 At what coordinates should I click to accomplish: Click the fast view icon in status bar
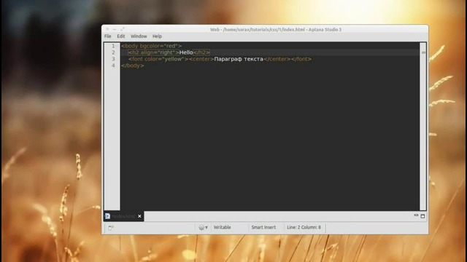tap(111, 228)
